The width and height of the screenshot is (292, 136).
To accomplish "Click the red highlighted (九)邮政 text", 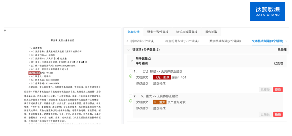I will coord(162,77).
